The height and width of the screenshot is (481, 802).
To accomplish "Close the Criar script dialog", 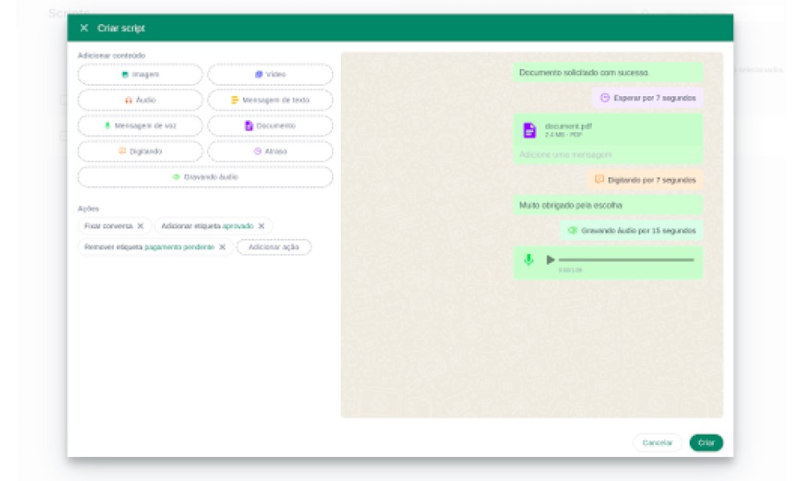I will coord(84,28).
